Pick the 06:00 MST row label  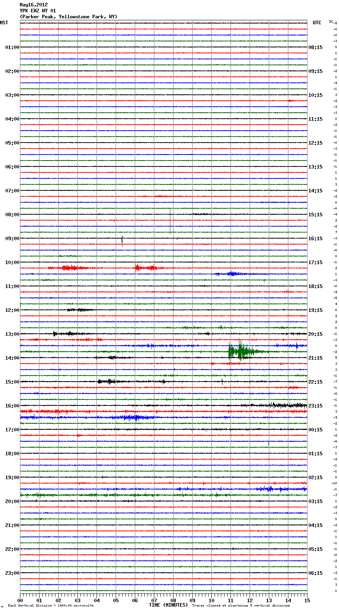point(12,167)
